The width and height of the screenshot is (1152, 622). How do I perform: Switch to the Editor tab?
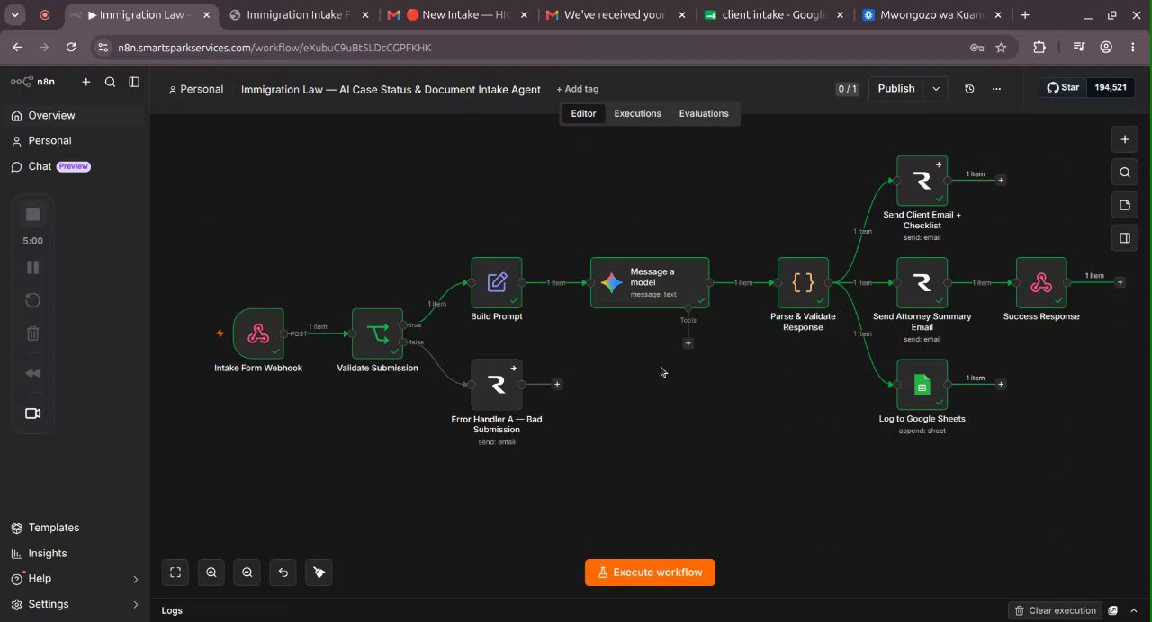pos(583,113)
